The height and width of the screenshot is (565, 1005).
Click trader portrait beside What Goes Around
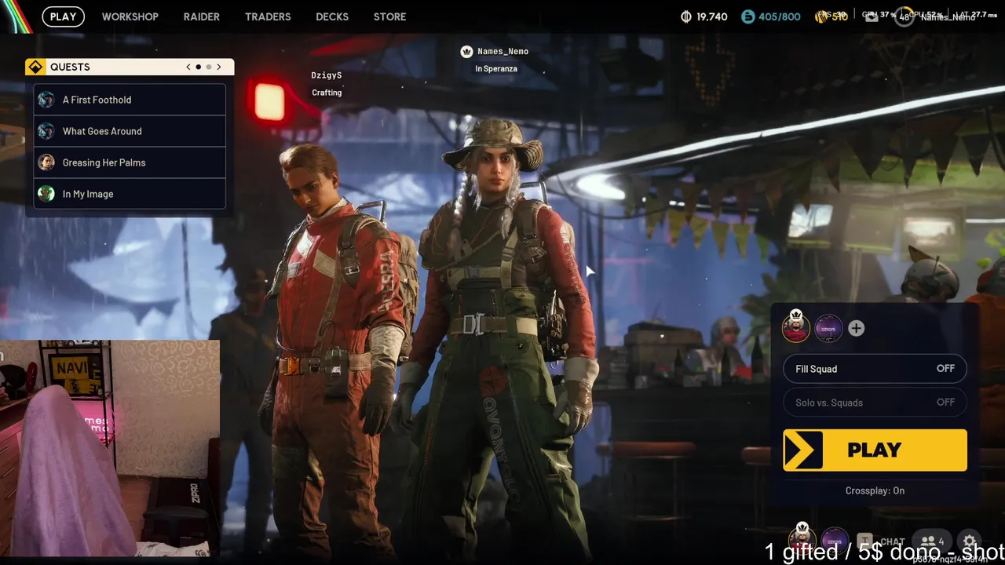[x=46, y=131]
